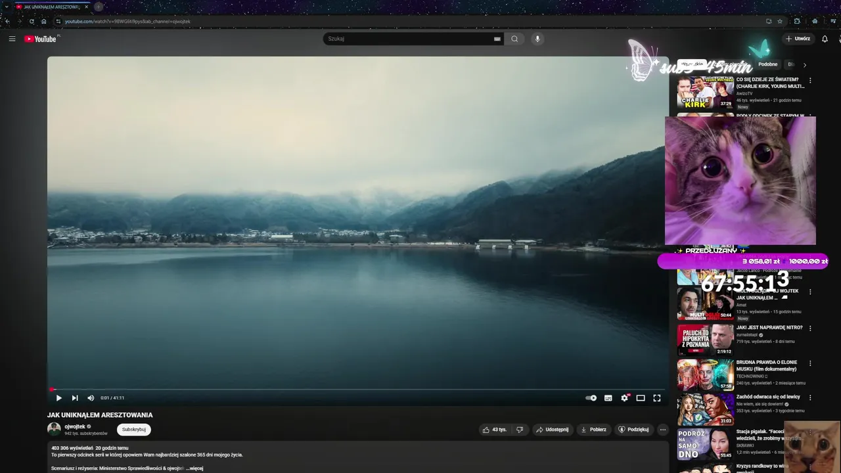Click the YouTube URL address bar

pyautogui.click(x=407, y=21)
